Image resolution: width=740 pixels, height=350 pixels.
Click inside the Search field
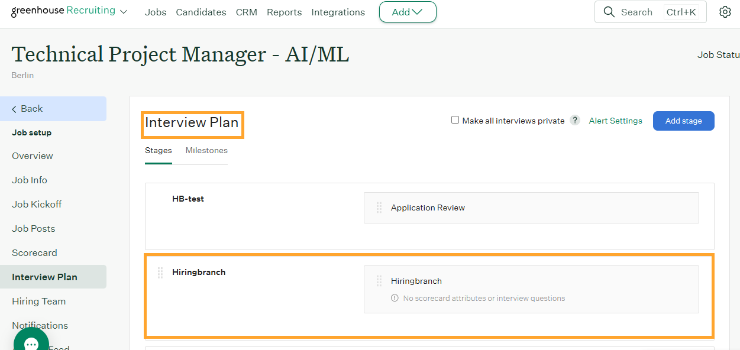[639, 12]
